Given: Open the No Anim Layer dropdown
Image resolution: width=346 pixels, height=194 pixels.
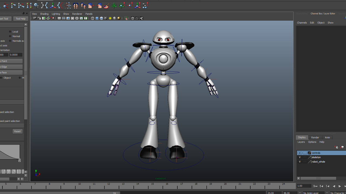Looking at the screenshot, I should (312, 193).
